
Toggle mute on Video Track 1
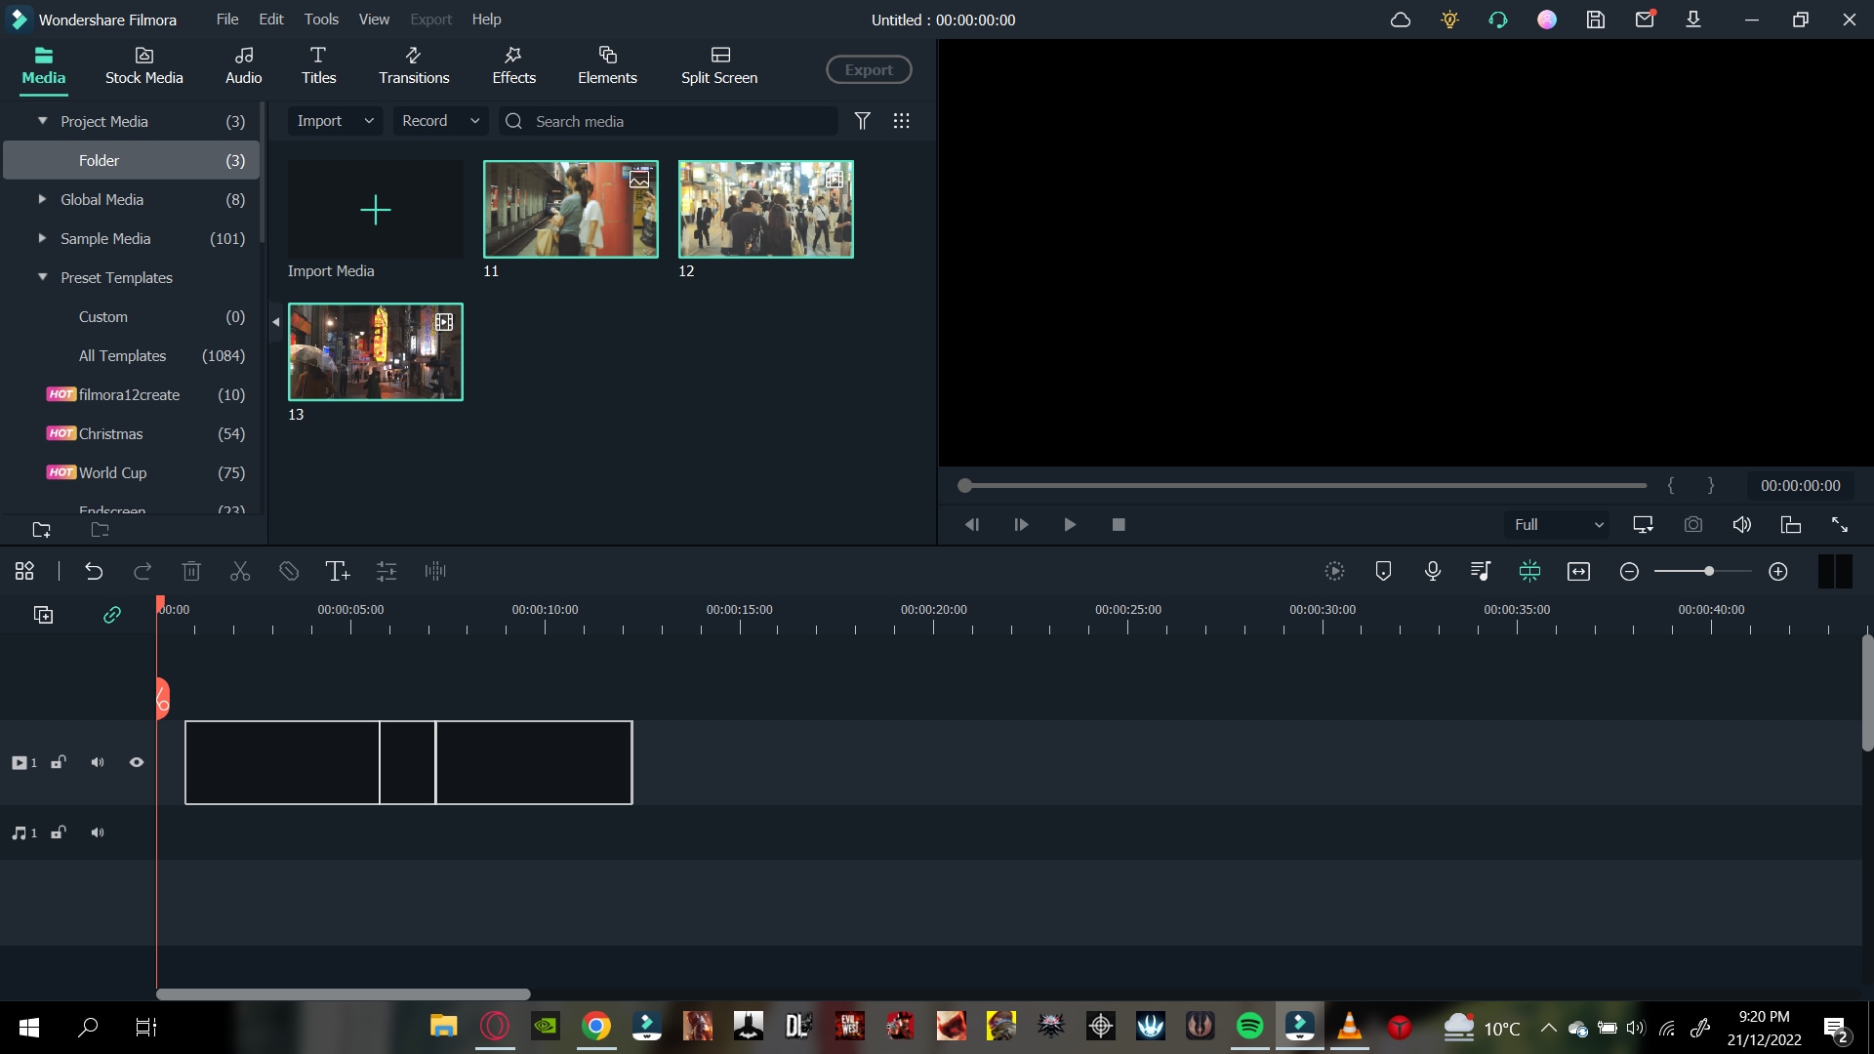(x=98, y=762)
